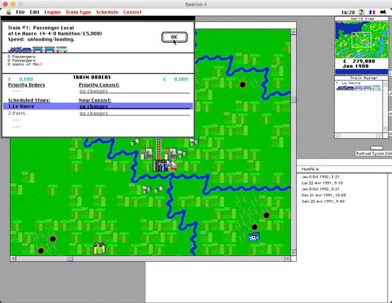
Task: Select scheduled stop 2.Paris
Action: click(98, 113)
